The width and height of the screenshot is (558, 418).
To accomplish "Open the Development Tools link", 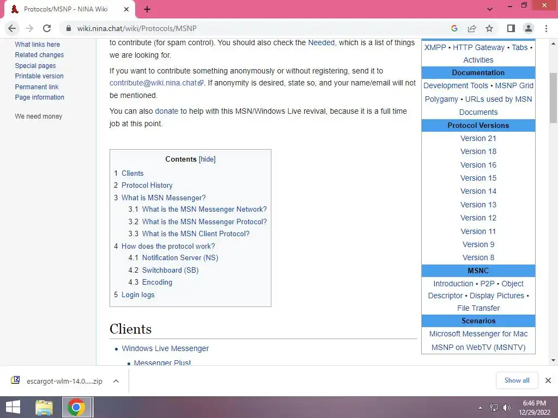I will point(456,85).
